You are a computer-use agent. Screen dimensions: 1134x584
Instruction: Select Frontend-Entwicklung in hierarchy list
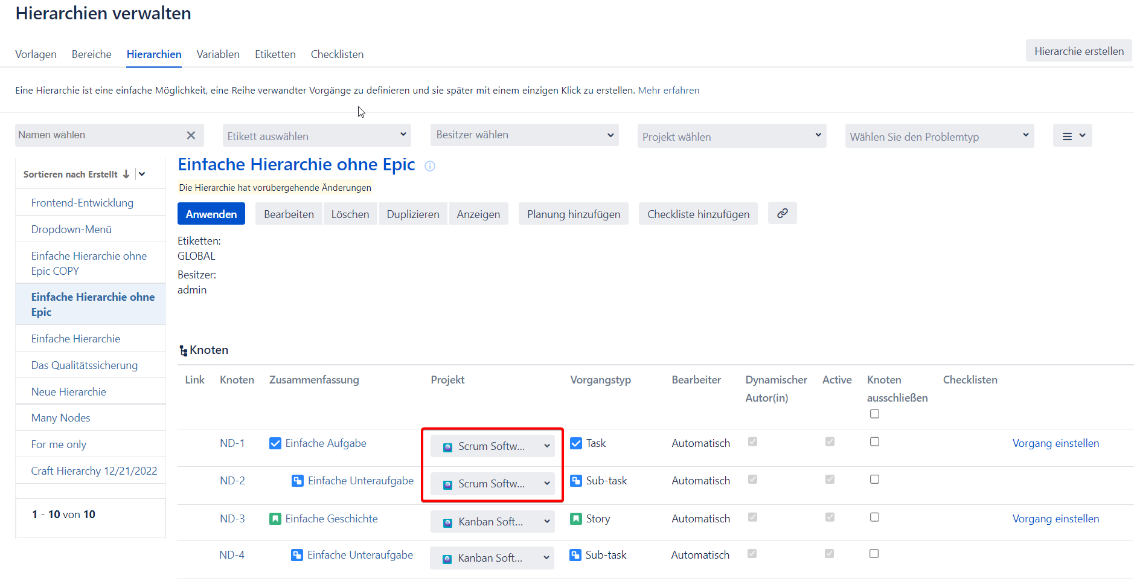[82, 203]
